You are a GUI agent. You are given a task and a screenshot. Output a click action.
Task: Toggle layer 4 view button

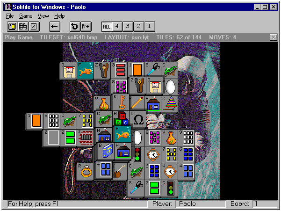pyautogui.click(x=117, y=26)
